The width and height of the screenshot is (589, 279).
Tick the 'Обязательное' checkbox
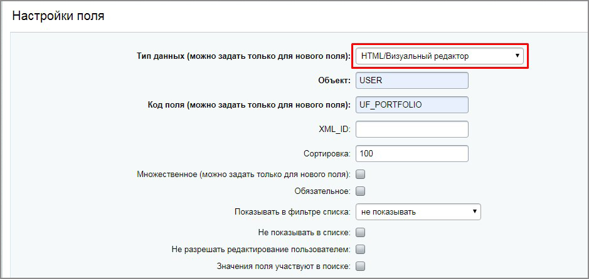click(x=361, y=191)
